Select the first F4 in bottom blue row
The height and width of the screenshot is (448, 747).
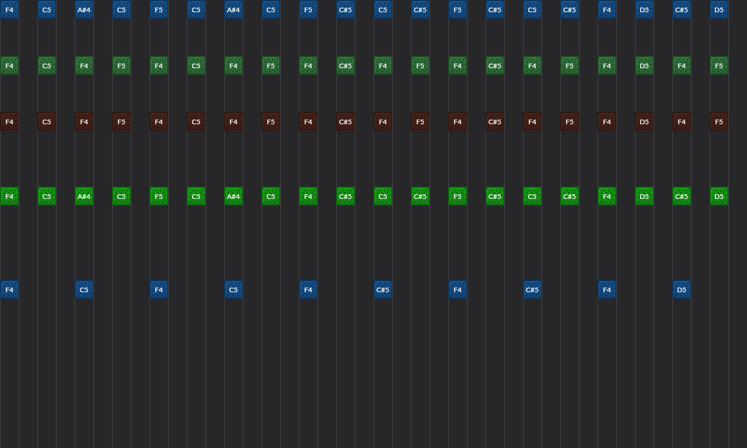tap(9, 290)
